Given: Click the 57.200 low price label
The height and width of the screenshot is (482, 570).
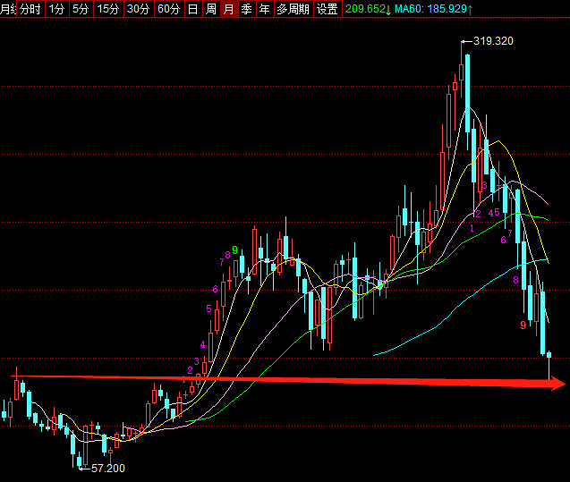Looking at the screenshot, I should click(108, 469).
